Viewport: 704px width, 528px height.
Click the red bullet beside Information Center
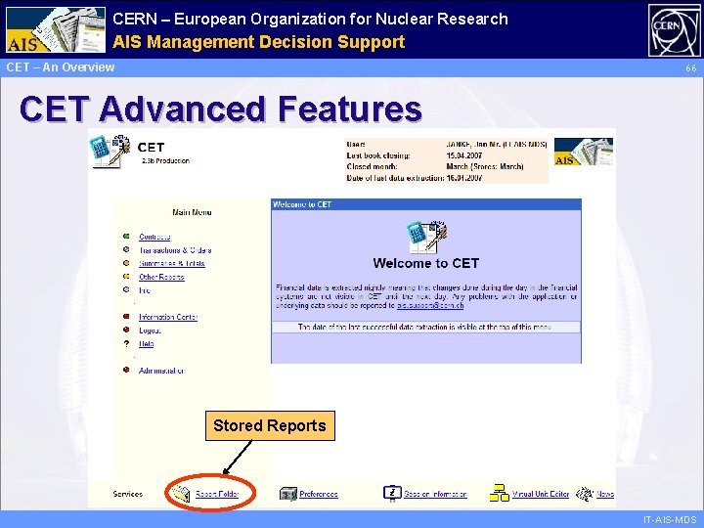(x=126, y=317)
